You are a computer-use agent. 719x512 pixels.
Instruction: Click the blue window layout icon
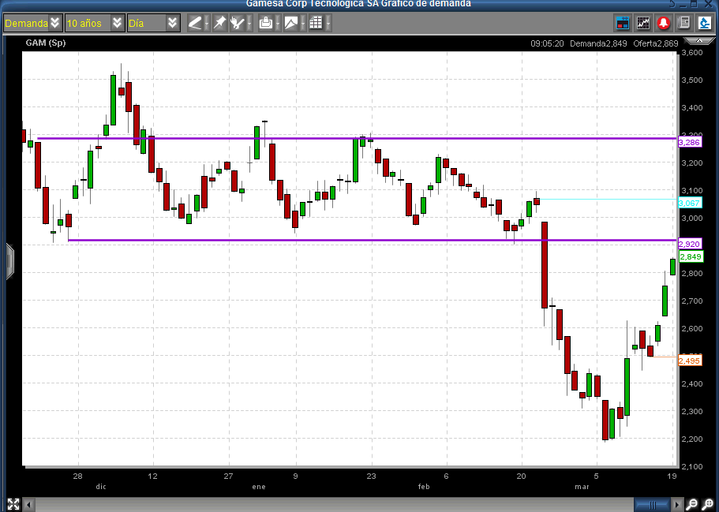coord(623,23)
